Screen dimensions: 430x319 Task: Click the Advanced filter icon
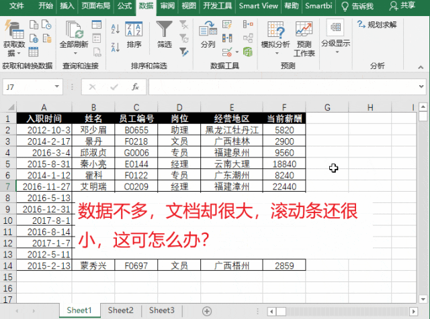pyautogui.click(x=183, y=52)
